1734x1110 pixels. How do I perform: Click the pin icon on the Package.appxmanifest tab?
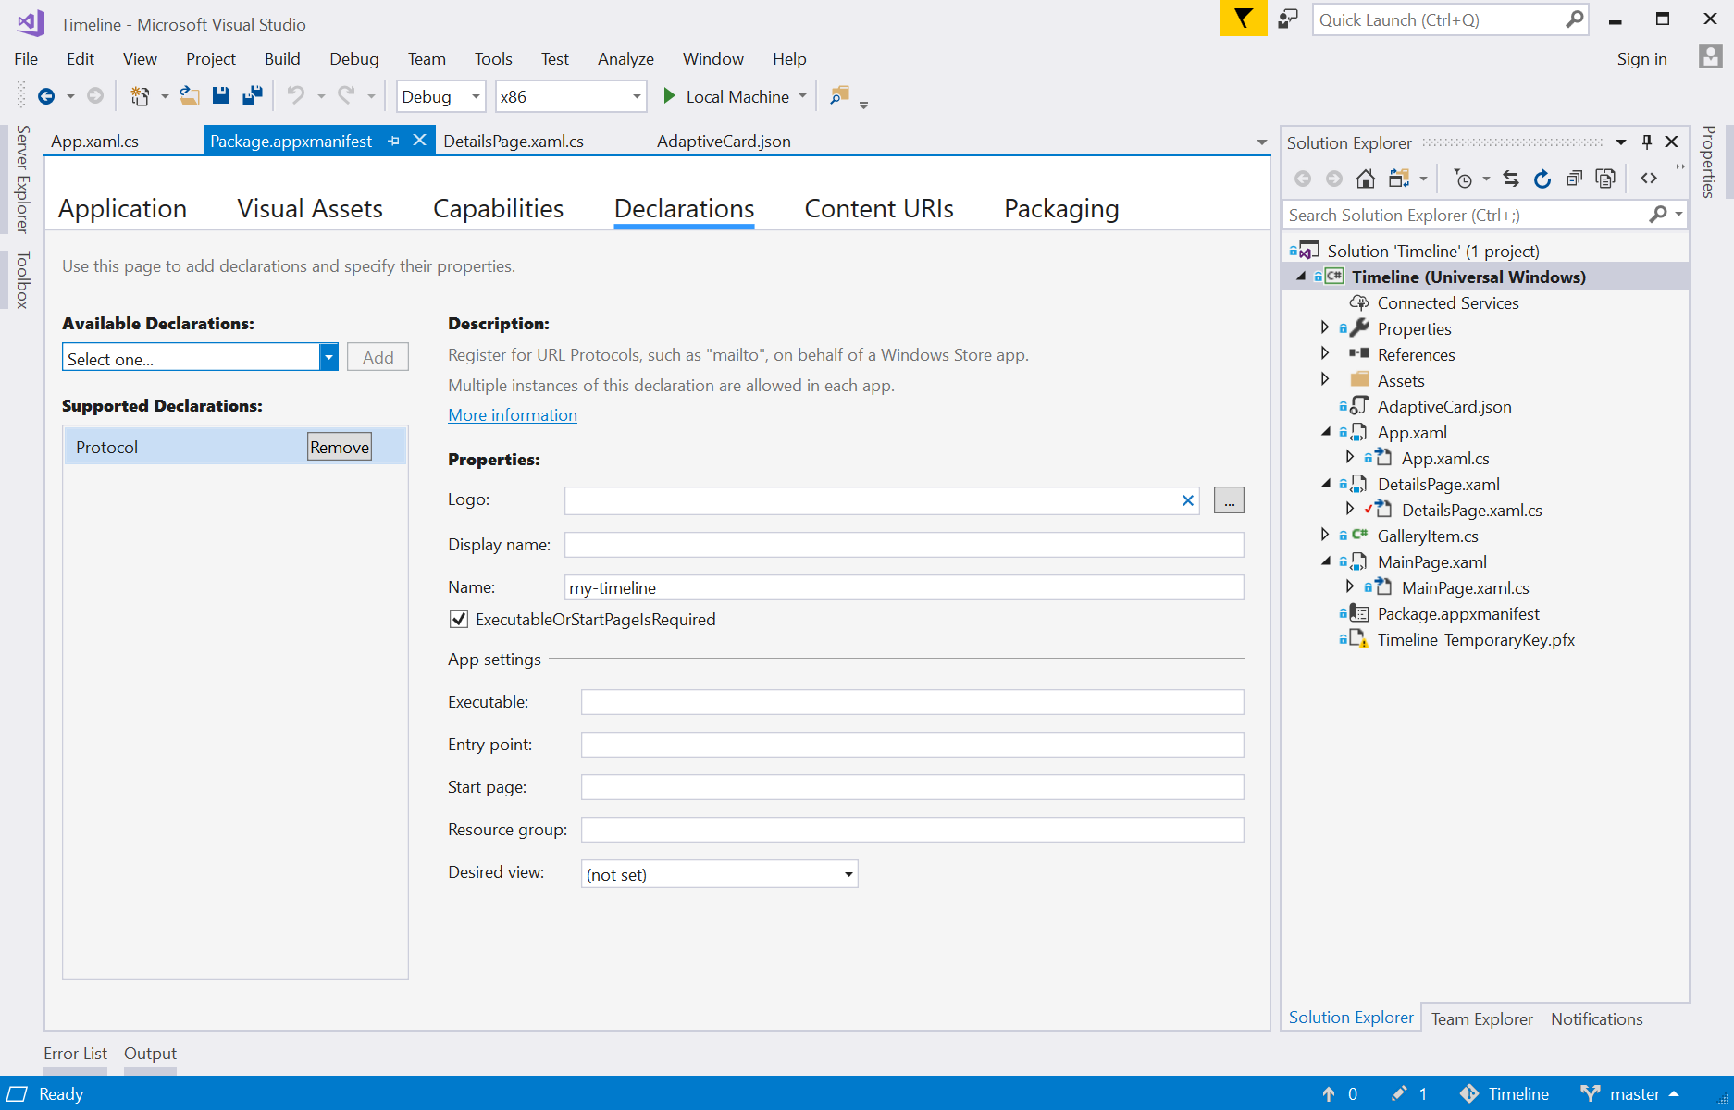(x=394, y=141)
